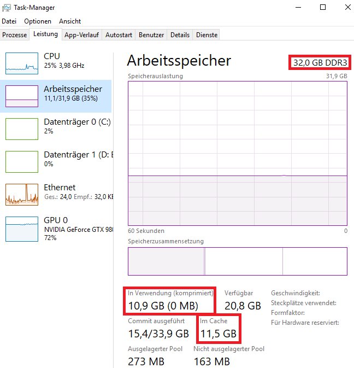354x368 pixels.
Task: Click the Ausgelagerter Pool 273 MB value
Action: [x=146, y=361]
